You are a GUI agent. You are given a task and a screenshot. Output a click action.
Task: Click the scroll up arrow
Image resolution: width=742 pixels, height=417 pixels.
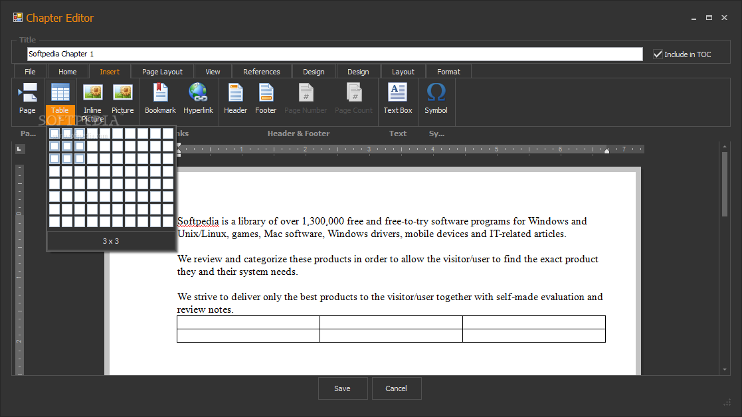(725, 147)
